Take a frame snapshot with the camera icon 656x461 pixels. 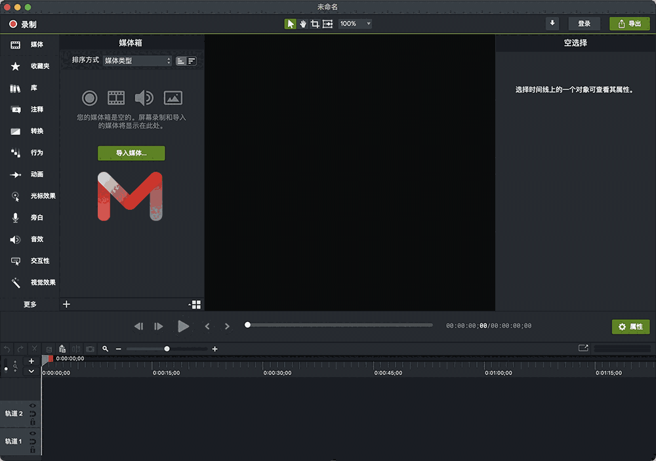tap(90, 349)
